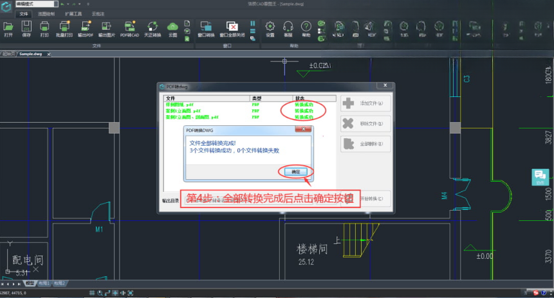Open 设置 settings gear icon
Screen dimensions: 554x298
click(x=270, y=29)
